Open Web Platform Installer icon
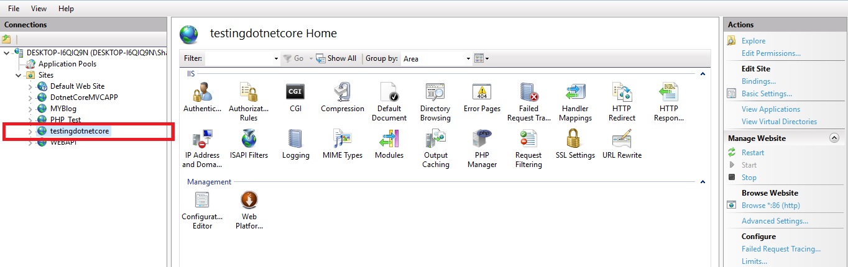The width and height of the screenshot is (848, 267). click(249, 210)
